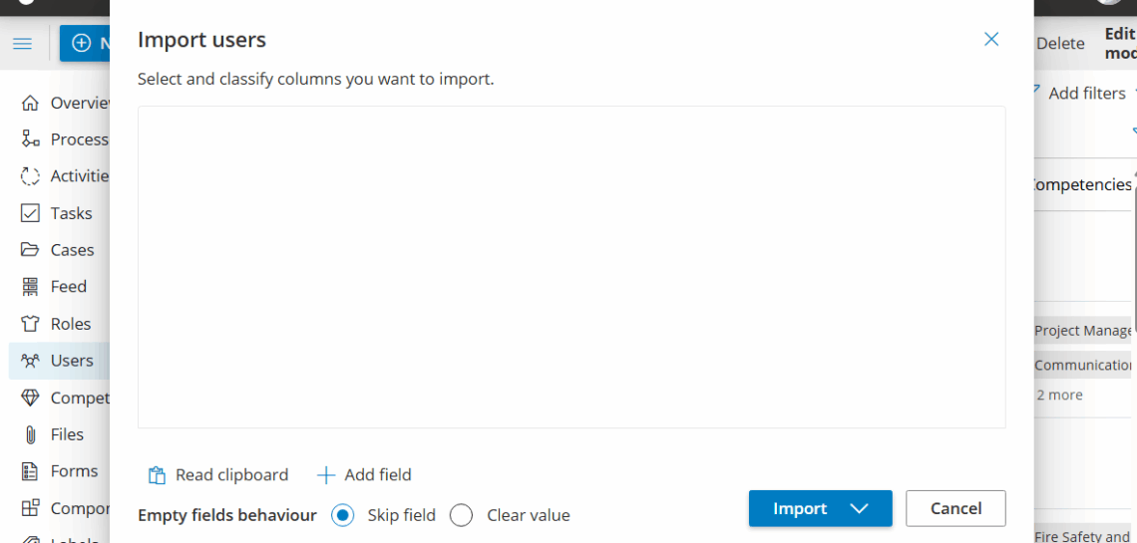
Task: Open the Overview home icon
Action: [x=31, y=103]
